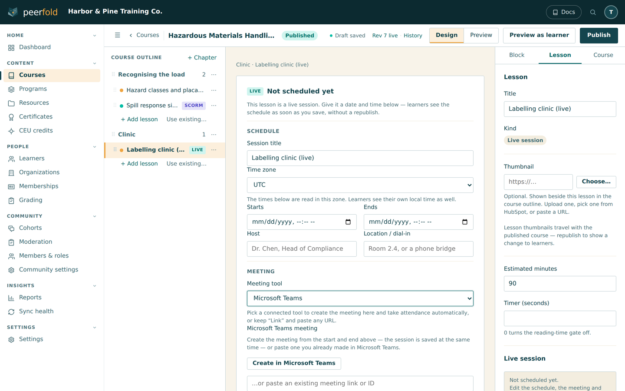Click the Programs layers icon
Screen dimensions: 625x391
pyautogui.click(x=11, y=89)
